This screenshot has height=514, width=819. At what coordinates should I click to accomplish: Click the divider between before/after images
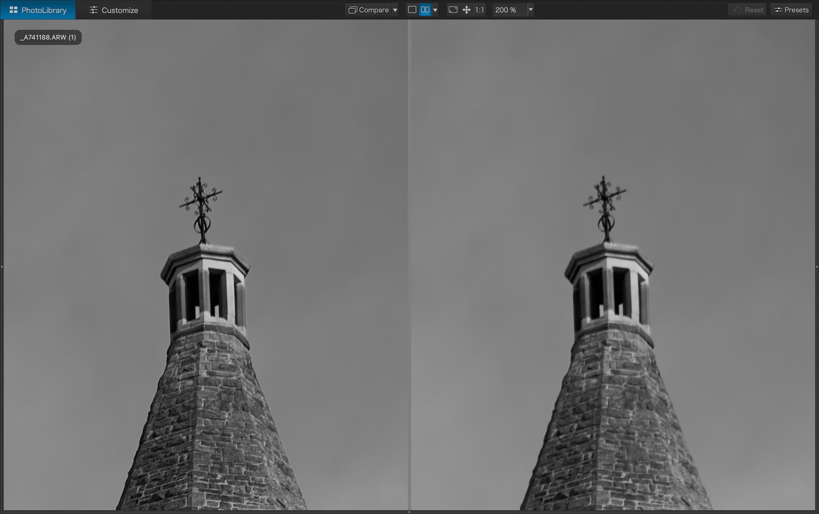click(409, 264)
